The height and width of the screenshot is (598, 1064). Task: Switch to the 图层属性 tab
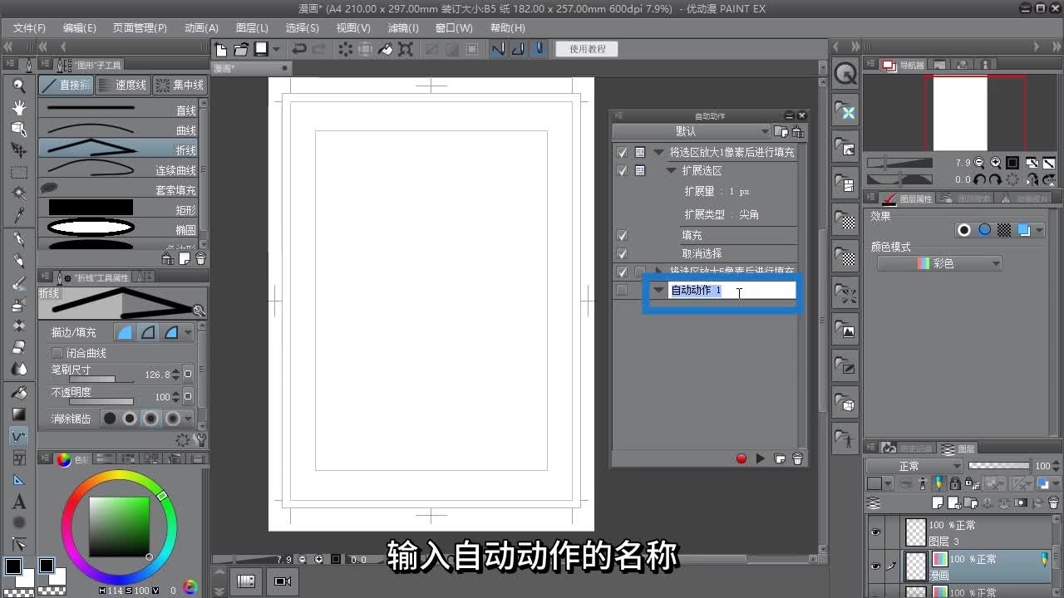909,199
